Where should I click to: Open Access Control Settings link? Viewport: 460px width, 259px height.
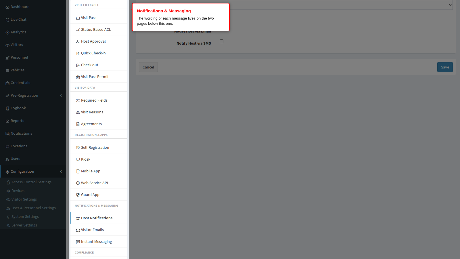[31, 182]
